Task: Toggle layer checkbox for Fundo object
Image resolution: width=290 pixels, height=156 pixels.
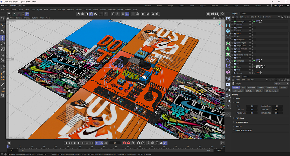Action: click(x=250, y=30)
